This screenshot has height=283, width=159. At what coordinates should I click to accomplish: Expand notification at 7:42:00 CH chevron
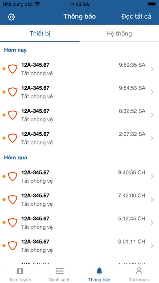[x=152, y=199]
